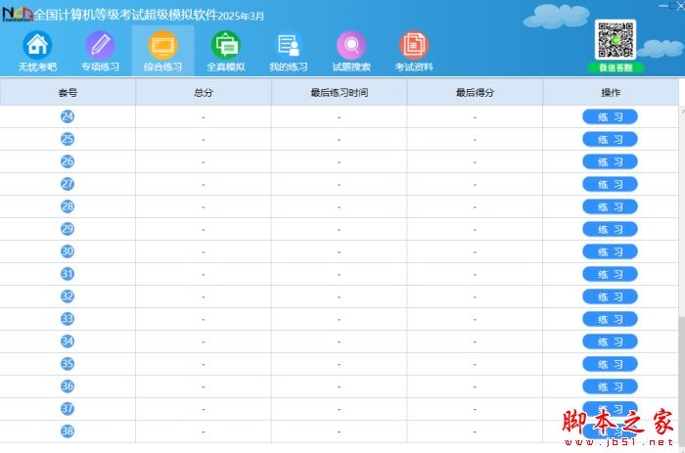Open the 试题搜索 magnifier icon

350,46
